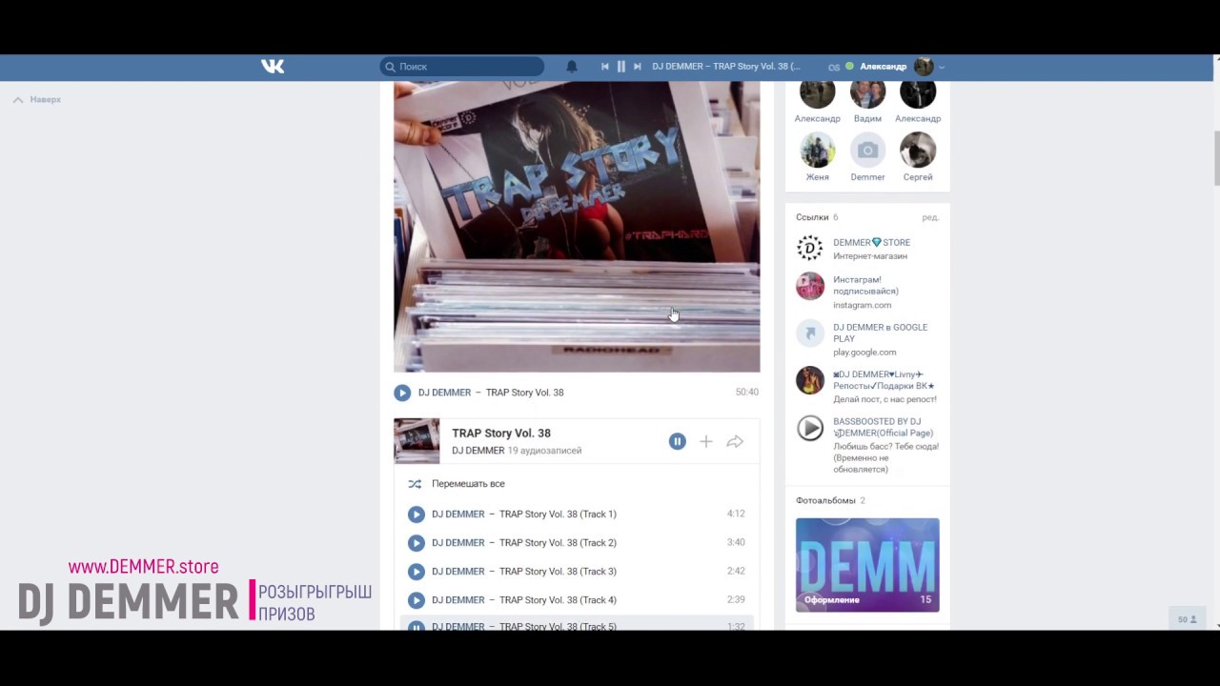1220x686 pixels.
Task: Play TRAP Story Vol. 38 Track 1
Action: [416, 514]
